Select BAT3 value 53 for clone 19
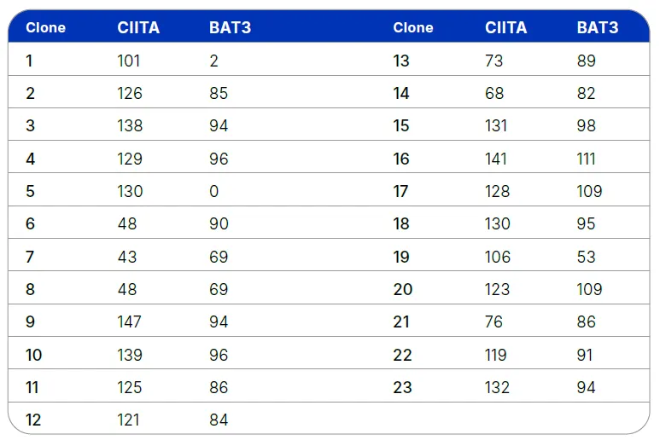Screen dimensions: 660x446 586,258
